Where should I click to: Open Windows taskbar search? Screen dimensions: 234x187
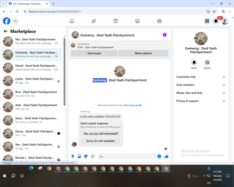13,176
